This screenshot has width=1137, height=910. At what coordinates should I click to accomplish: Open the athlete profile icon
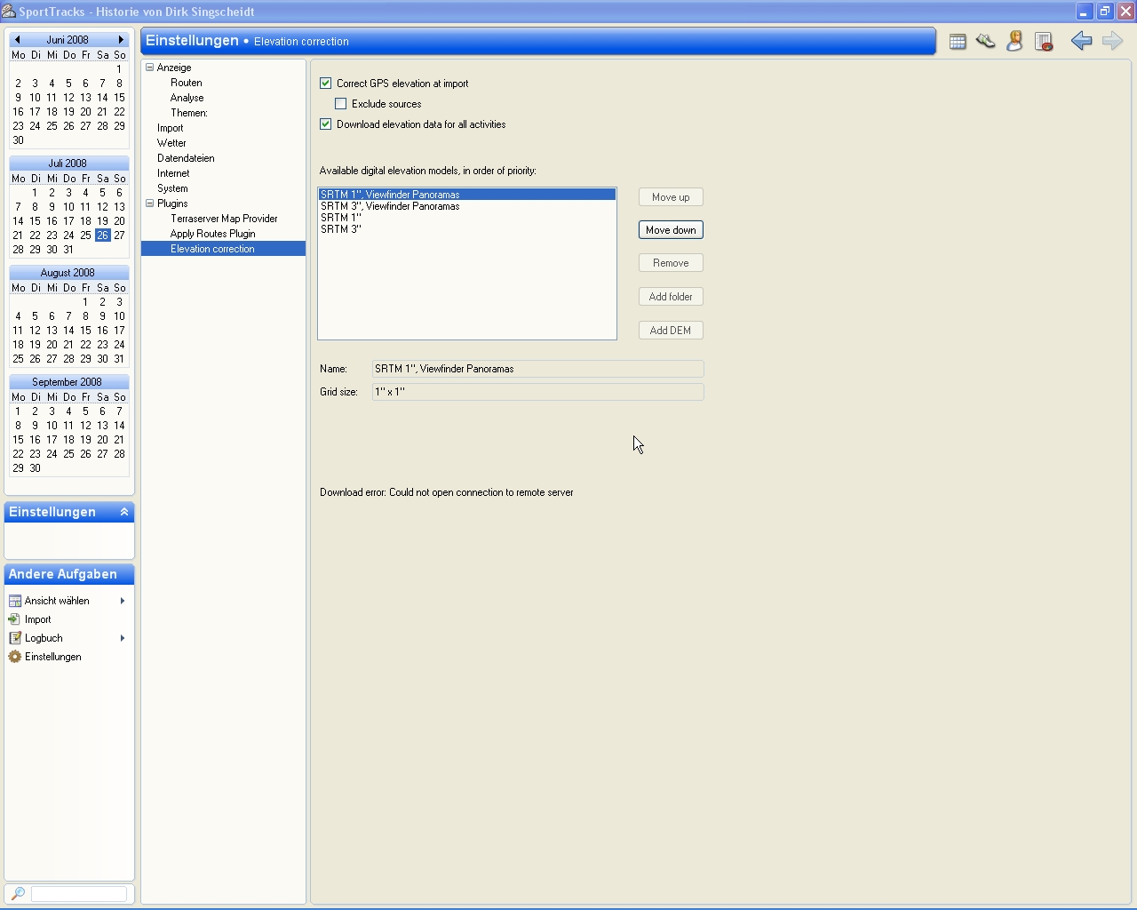1014,42
